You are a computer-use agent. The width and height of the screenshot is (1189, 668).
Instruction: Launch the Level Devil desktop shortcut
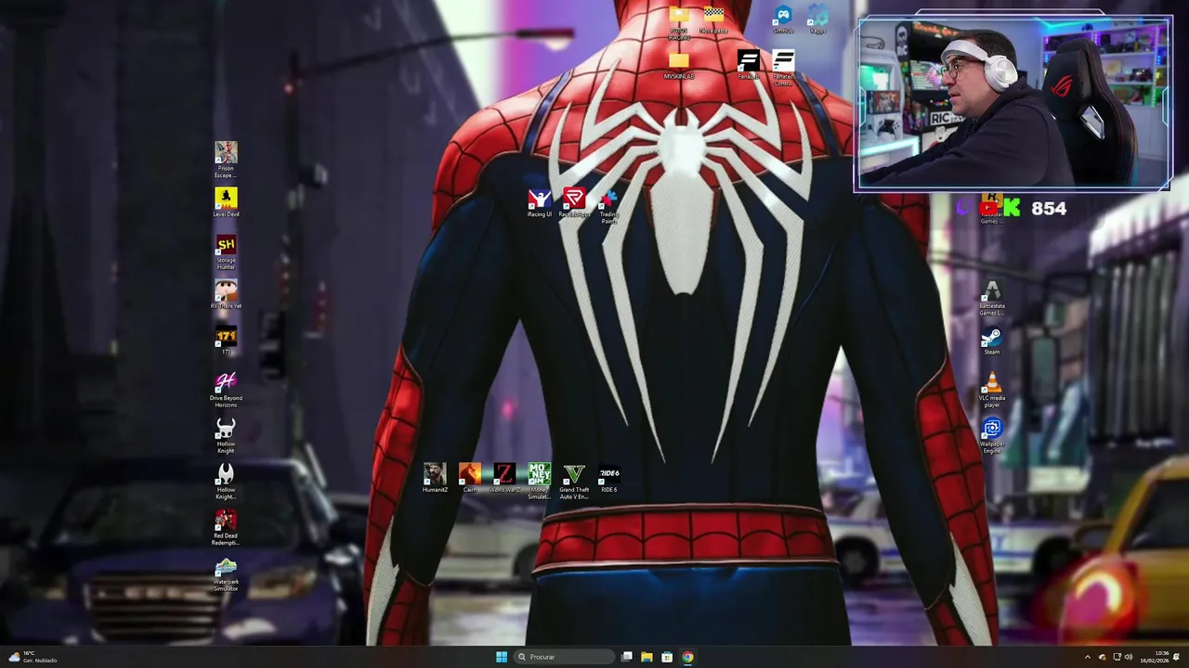click(x=226, y=202)
